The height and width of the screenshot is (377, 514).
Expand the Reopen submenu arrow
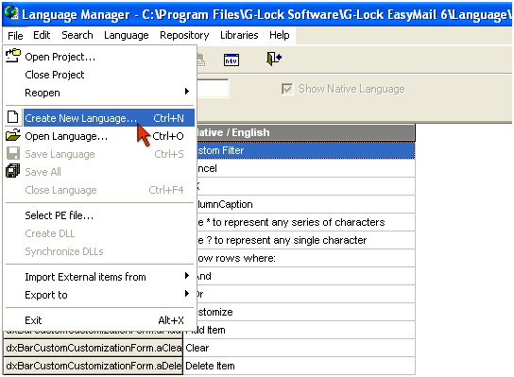(x=187, y=91)
